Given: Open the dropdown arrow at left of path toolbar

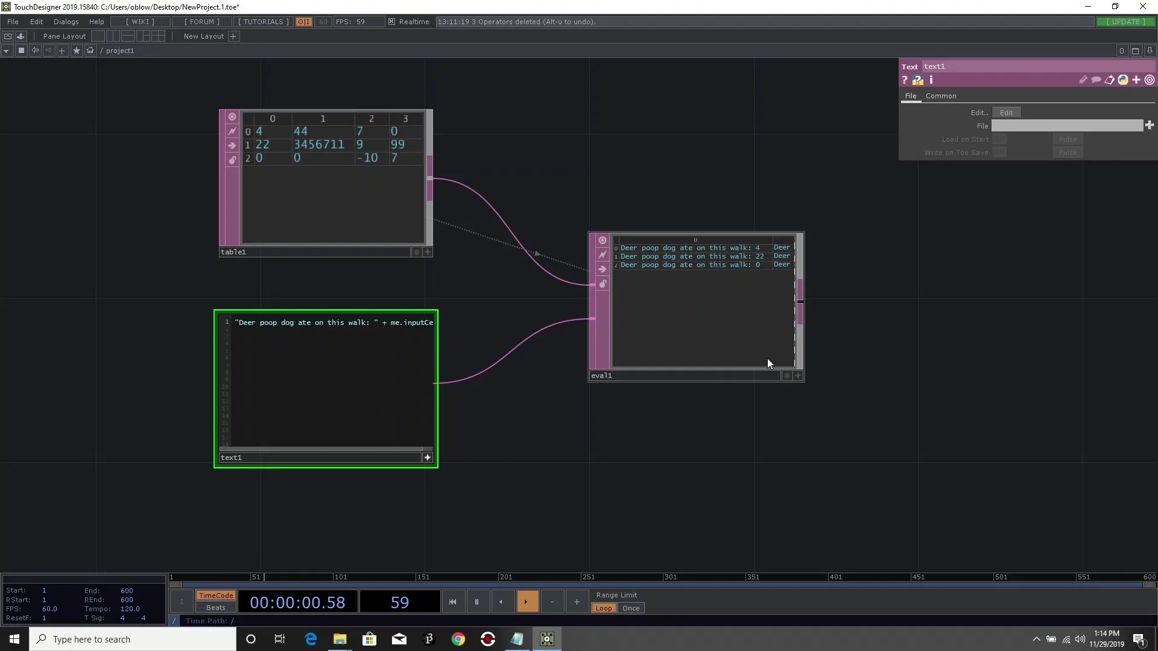Looking at the screenshot, I should 6,51.
